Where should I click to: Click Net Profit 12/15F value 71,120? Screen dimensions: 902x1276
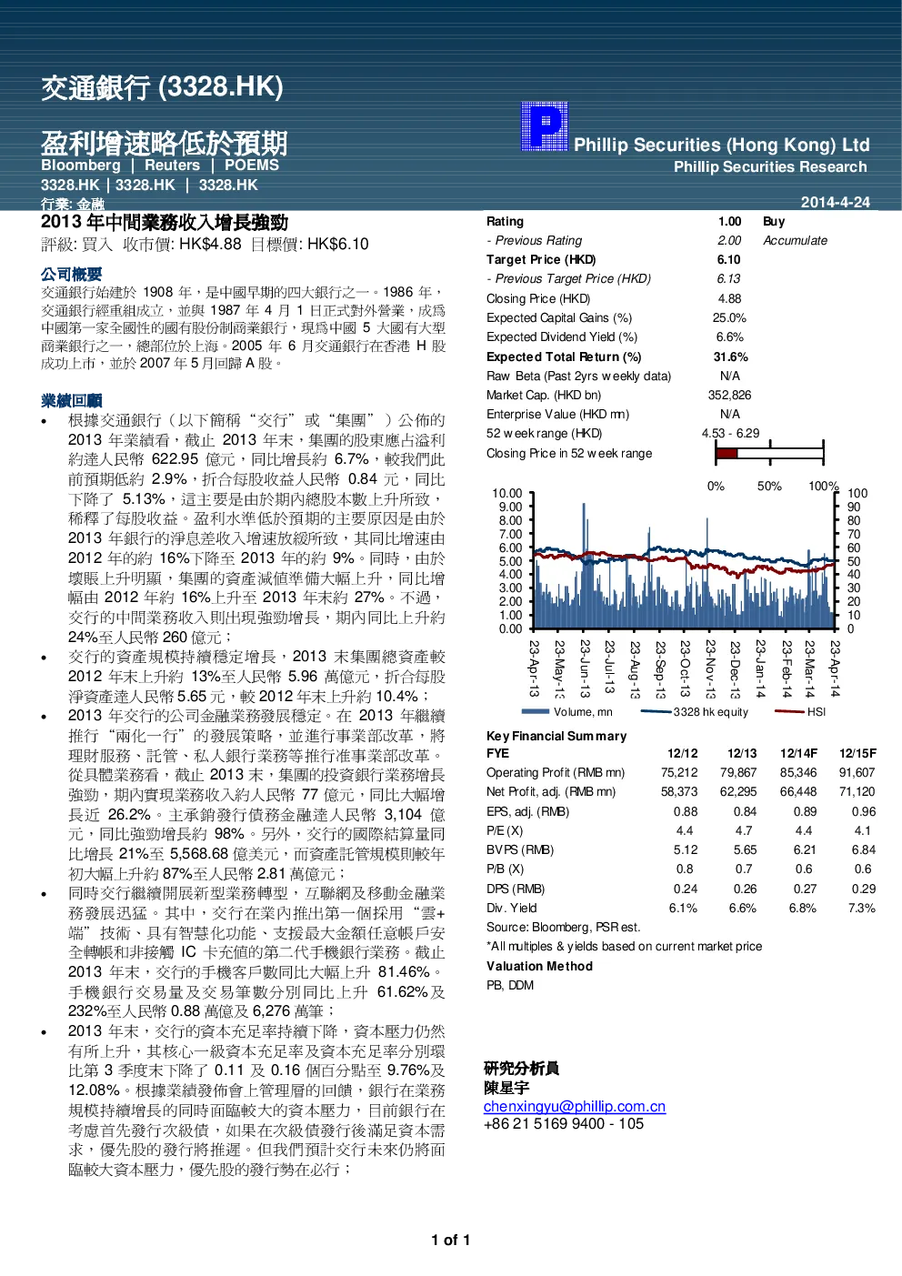(857, 791)
